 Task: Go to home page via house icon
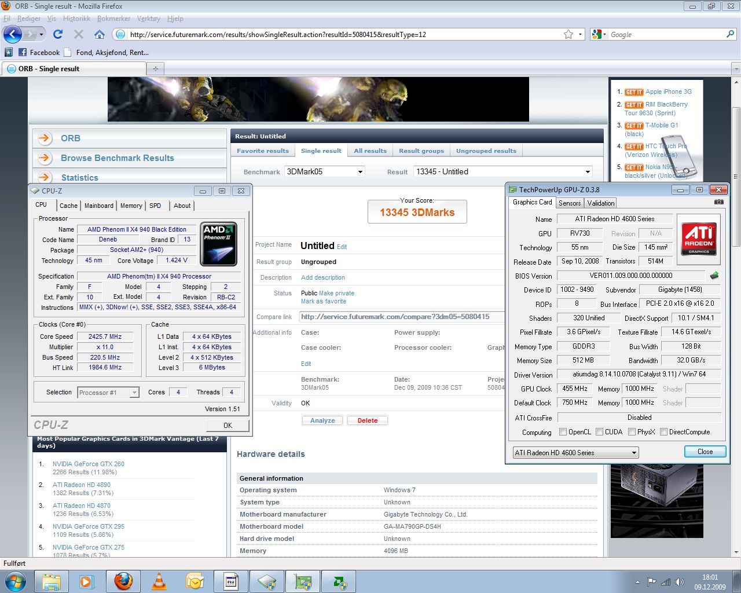tap(100, 34)
